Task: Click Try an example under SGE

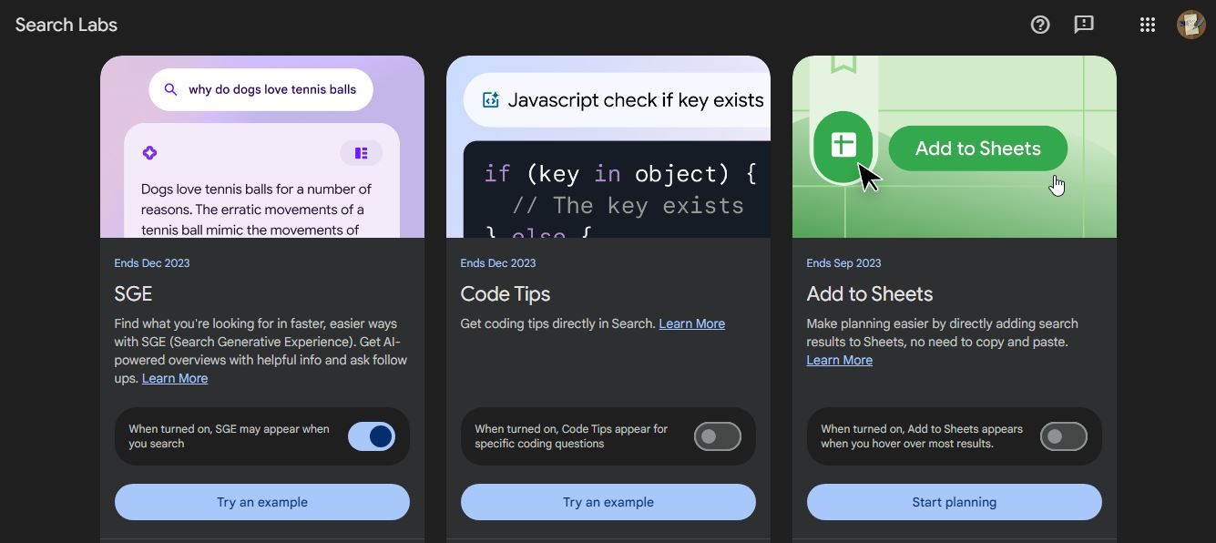Action: pos(262,502)
